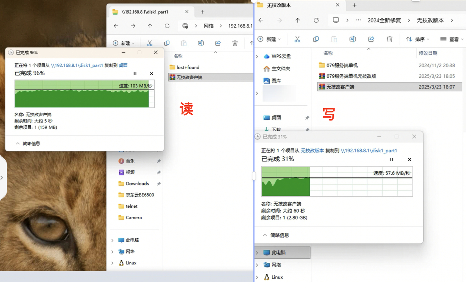Click the transfer speed graph in the 96% dialog

point(84,94)
